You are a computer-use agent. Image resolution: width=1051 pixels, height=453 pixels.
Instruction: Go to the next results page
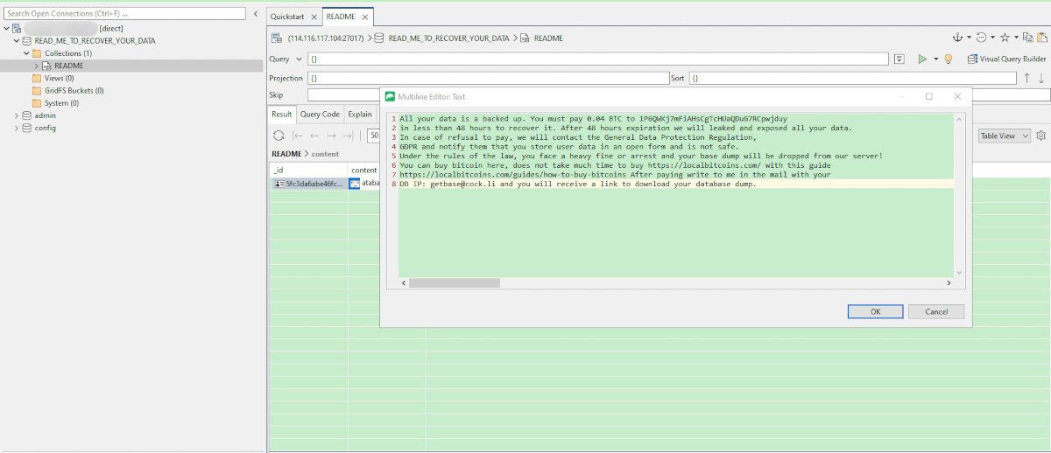(331, 136)
